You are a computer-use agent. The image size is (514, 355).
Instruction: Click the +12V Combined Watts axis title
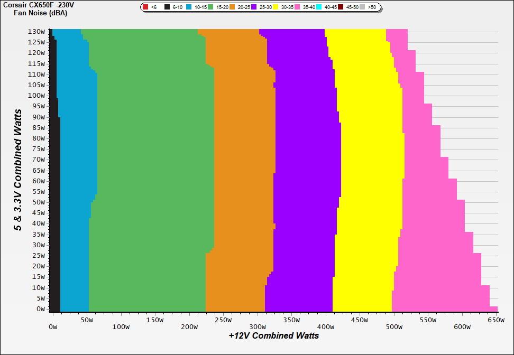pos(274,335)
